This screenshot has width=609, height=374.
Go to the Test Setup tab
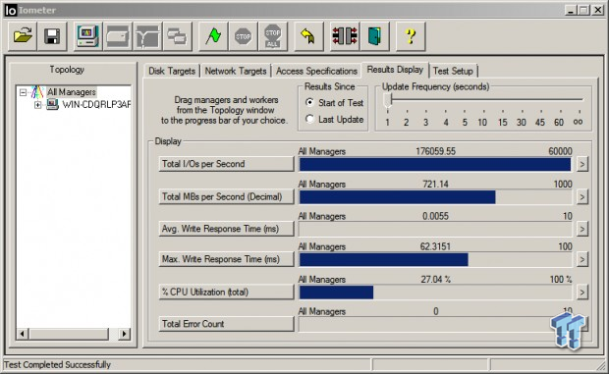453,71
